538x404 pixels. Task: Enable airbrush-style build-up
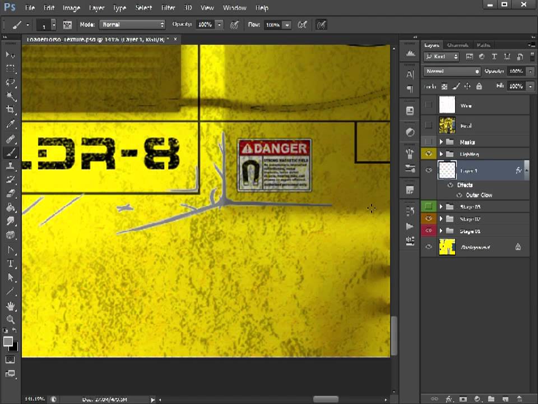coord(302,25)
